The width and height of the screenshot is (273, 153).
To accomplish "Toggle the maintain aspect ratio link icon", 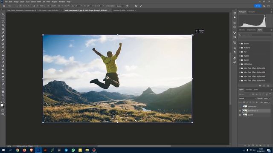I will [59, 6].
